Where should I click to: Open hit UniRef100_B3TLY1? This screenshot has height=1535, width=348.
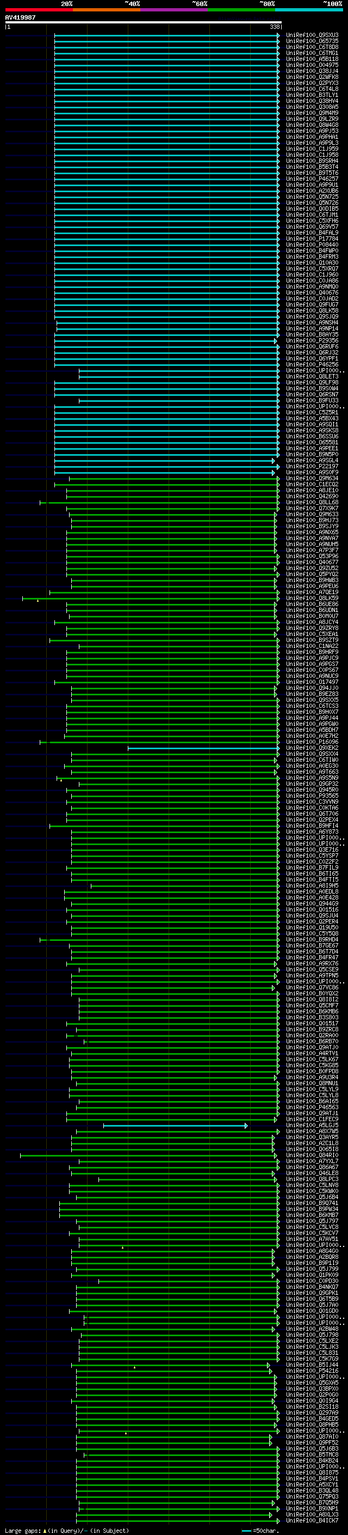point(312,95)
